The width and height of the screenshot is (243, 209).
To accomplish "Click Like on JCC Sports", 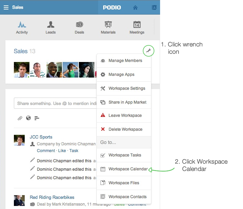I will pos(62,151).
